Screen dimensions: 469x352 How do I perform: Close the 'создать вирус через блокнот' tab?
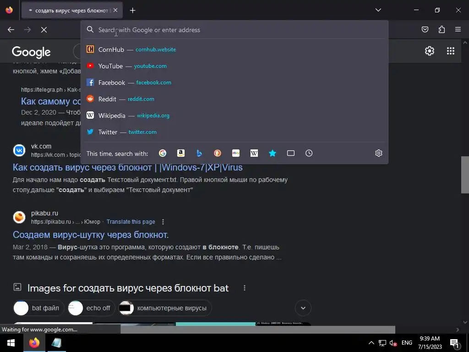pos(115,10)
